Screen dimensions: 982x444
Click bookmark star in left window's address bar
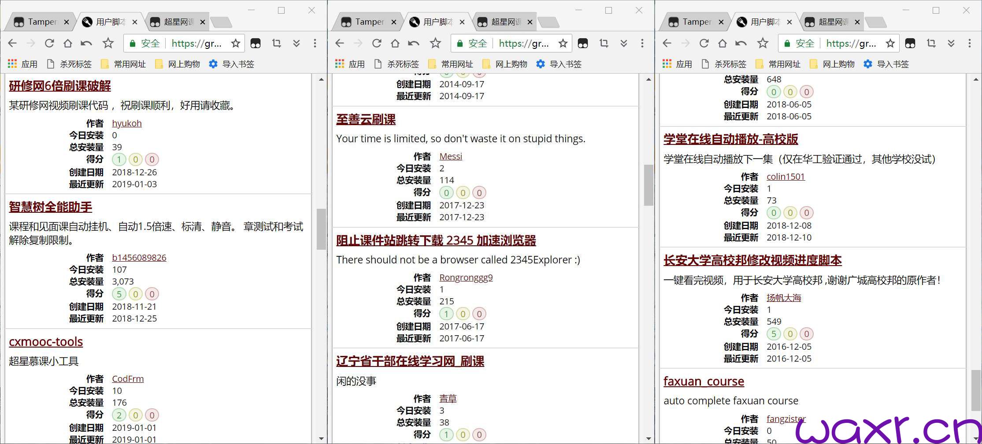tap(236, 43)
